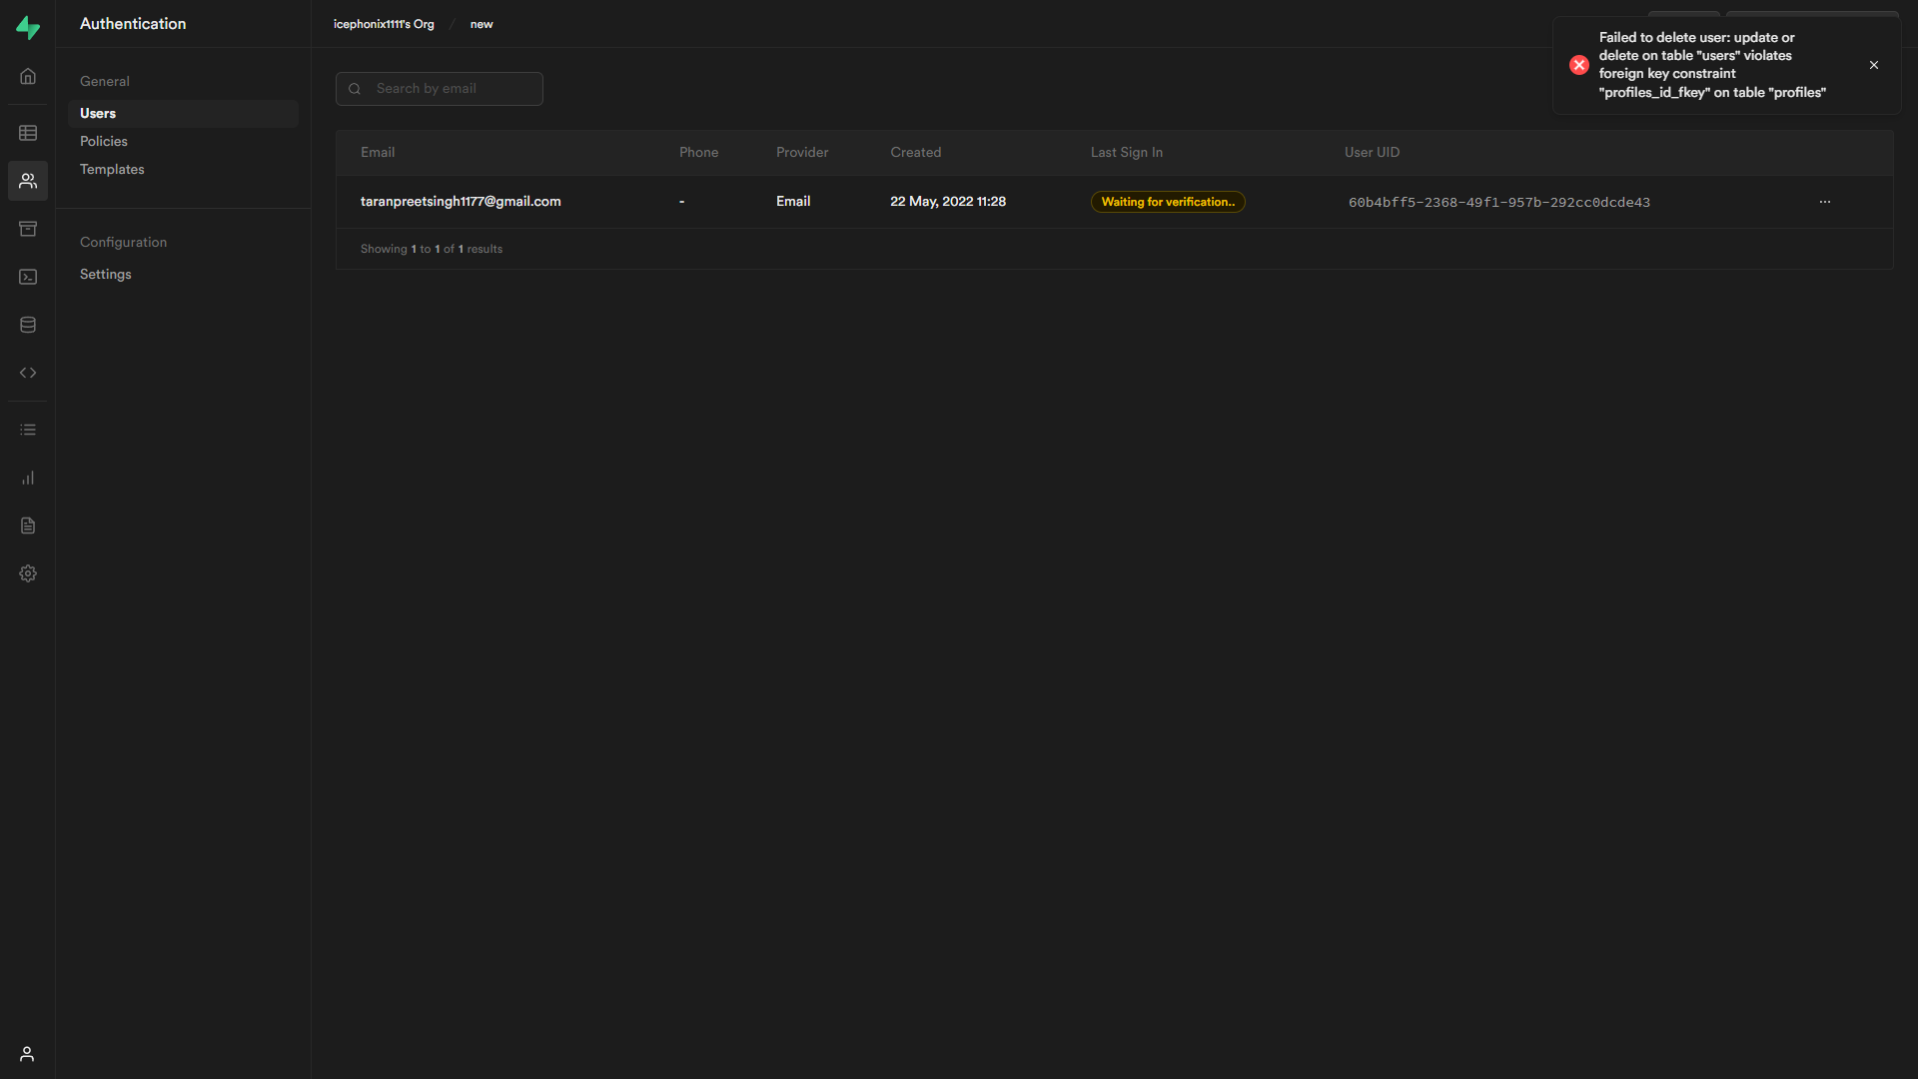Select Templates in Authentication menu
Screen dimensions: 1918x1079
pos(112,169)
